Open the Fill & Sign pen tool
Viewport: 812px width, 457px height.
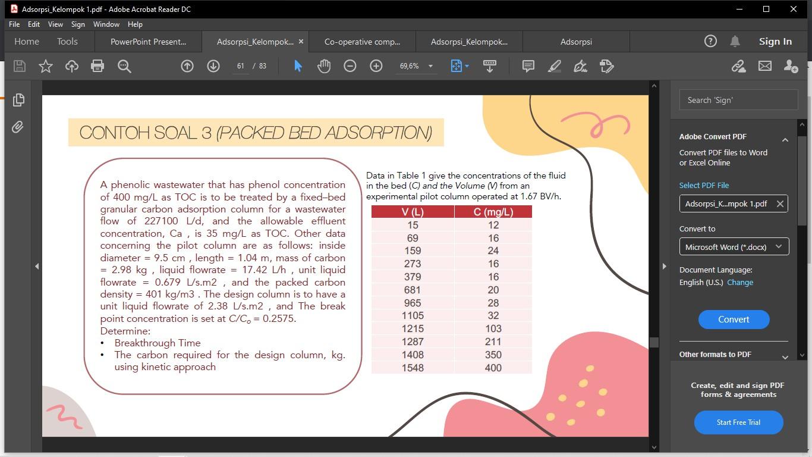click(580, 66)
